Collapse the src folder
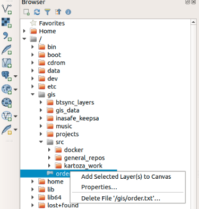 coord(41,142)
